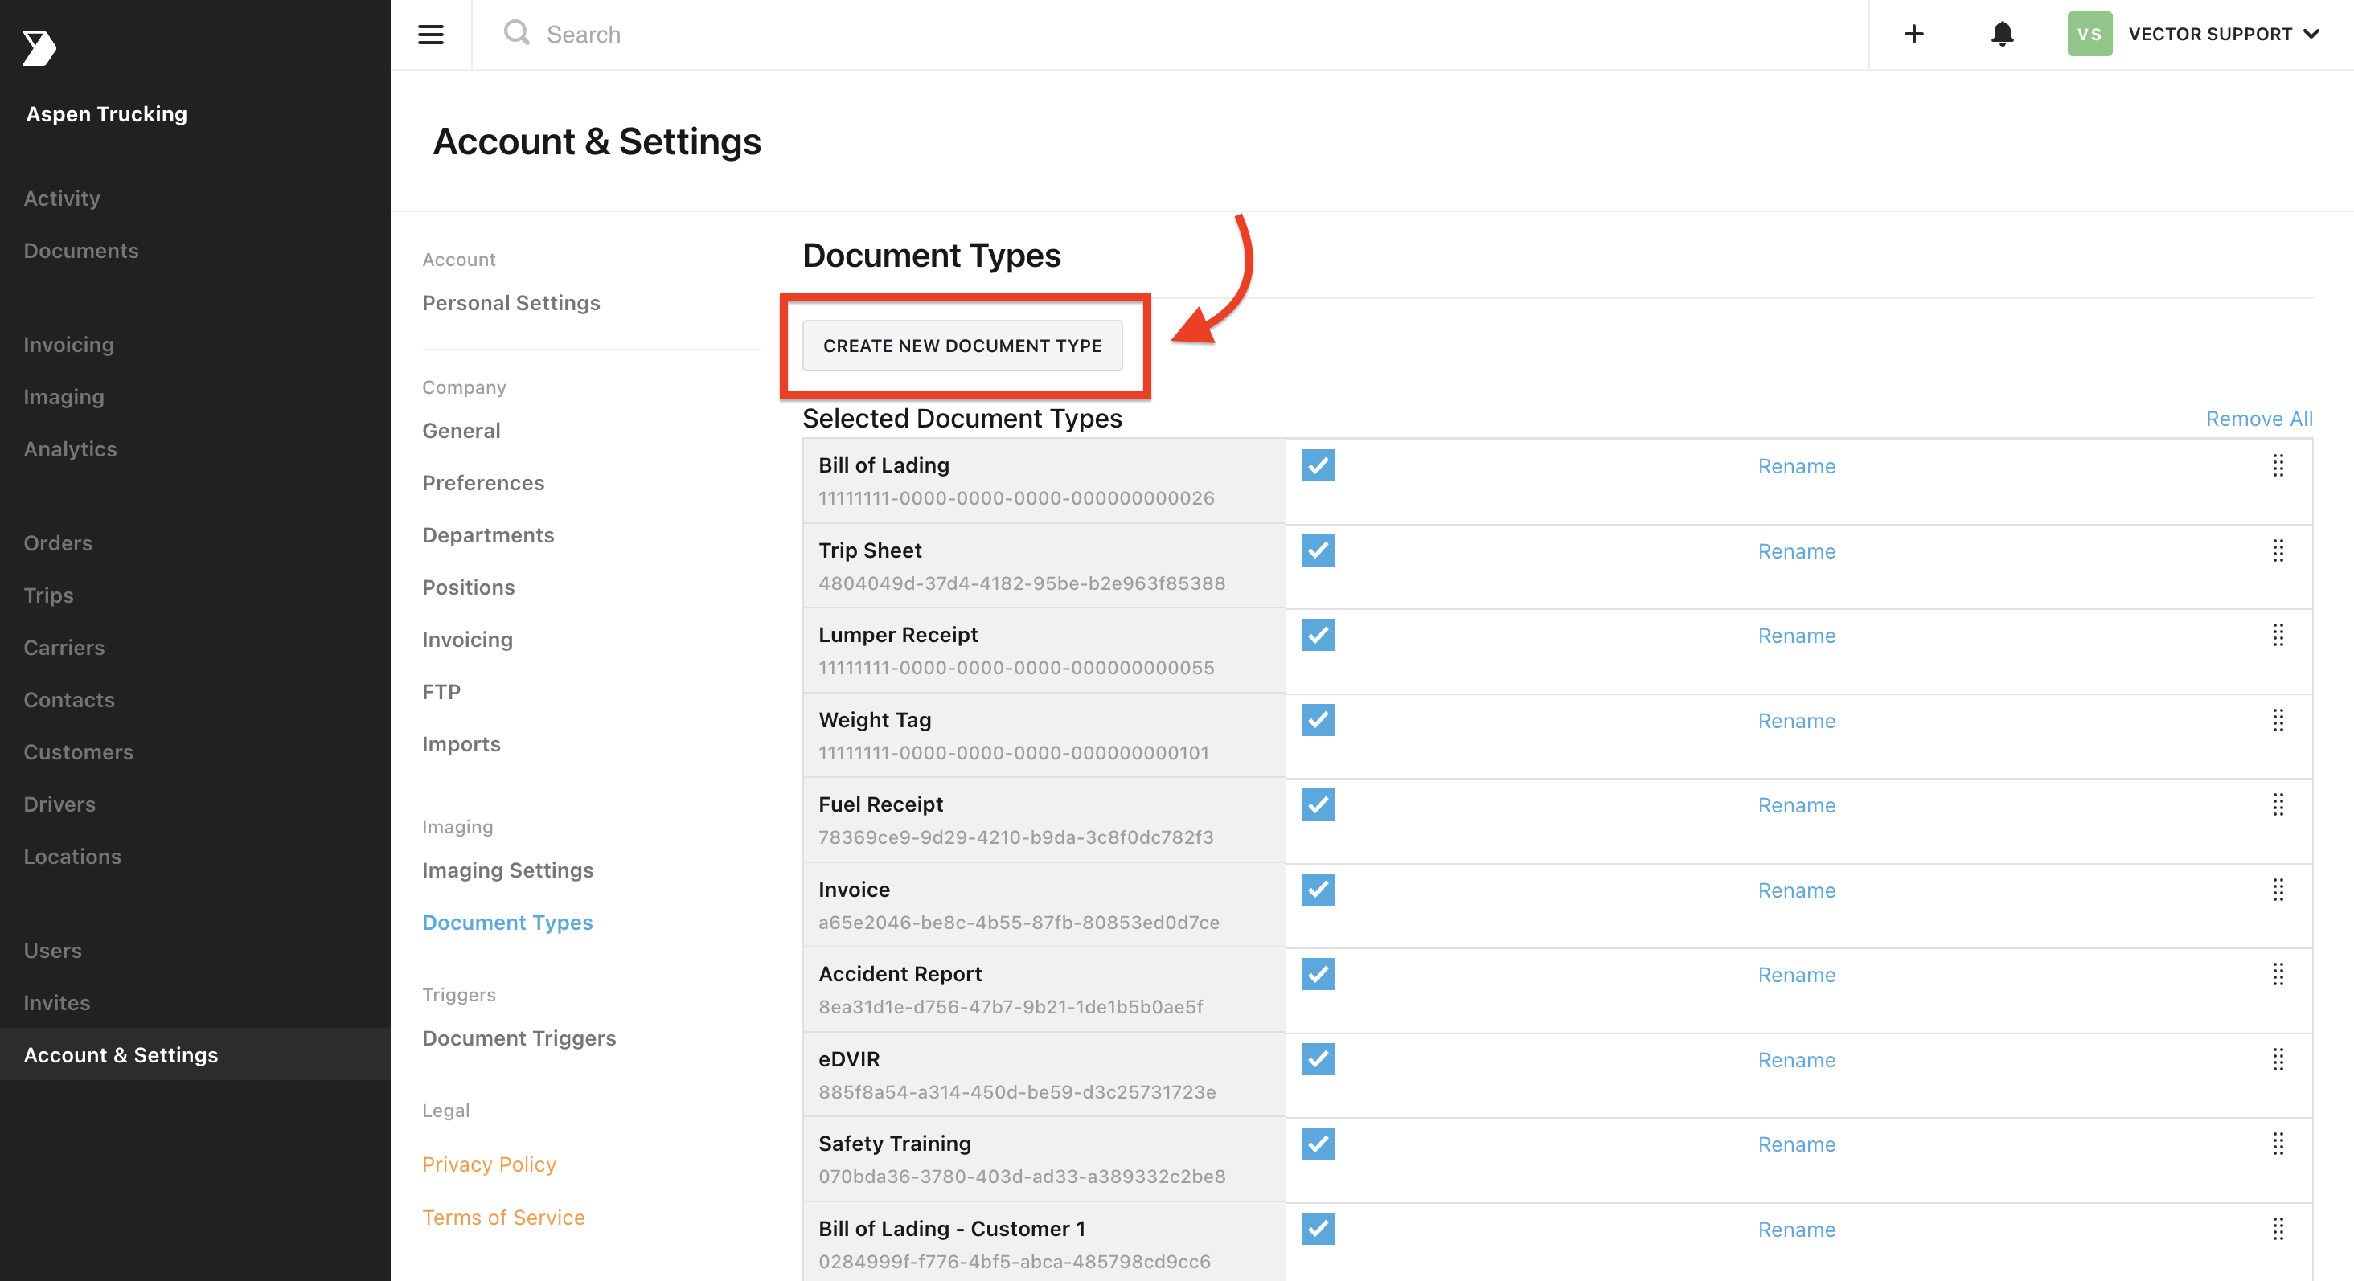This screenshot has width=2354, height=1281.
Task: Grab the drag handle for Invoice row
Action: click(2278, 890)
